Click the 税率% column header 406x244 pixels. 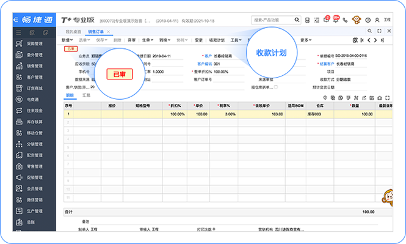coord(223,106)
